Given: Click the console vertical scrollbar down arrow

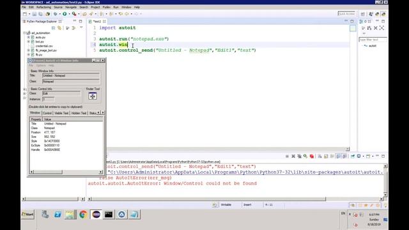Looking at the screenshot, I should click(x=385, y=194).
